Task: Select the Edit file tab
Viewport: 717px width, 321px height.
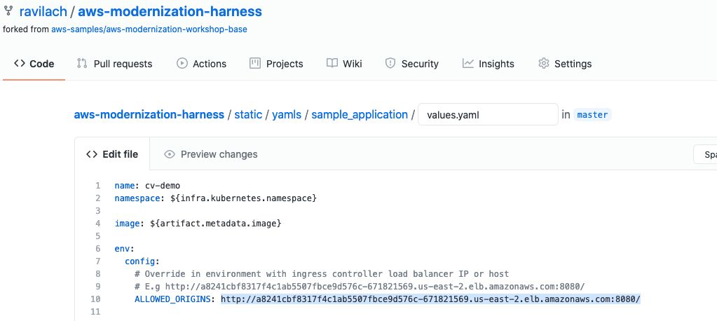Action: click(x=112, y=154)
